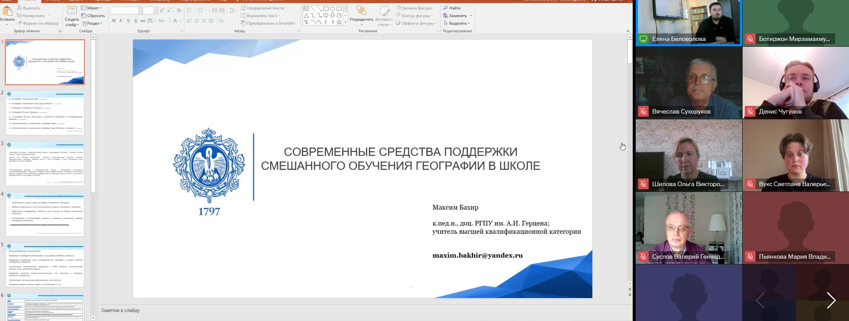Viewport: 849px width, 321px height.
Task: Pick the five-point star shape
Action: coord(339,22)
